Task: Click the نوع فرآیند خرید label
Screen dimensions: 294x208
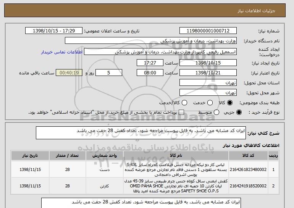Action: tap(264, 112)
